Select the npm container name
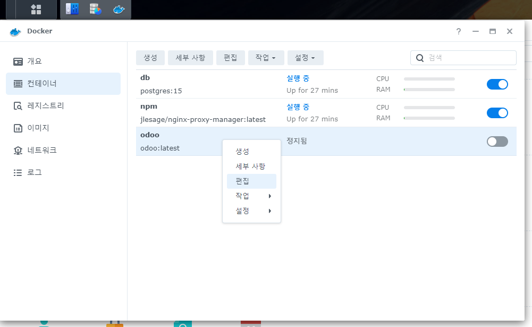The image size is (532, 327). 149,107
